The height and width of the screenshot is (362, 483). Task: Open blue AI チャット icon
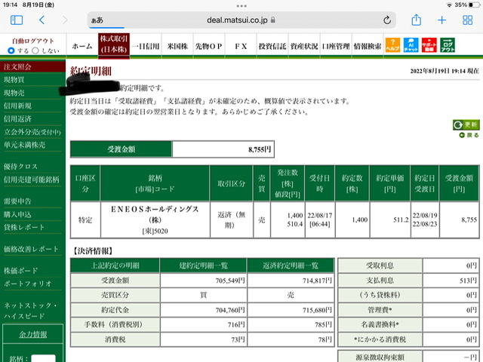click(411, 45)
